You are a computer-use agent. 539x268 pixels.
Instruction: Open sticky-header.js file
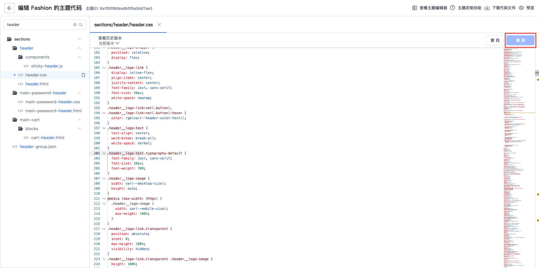(47, 66)
